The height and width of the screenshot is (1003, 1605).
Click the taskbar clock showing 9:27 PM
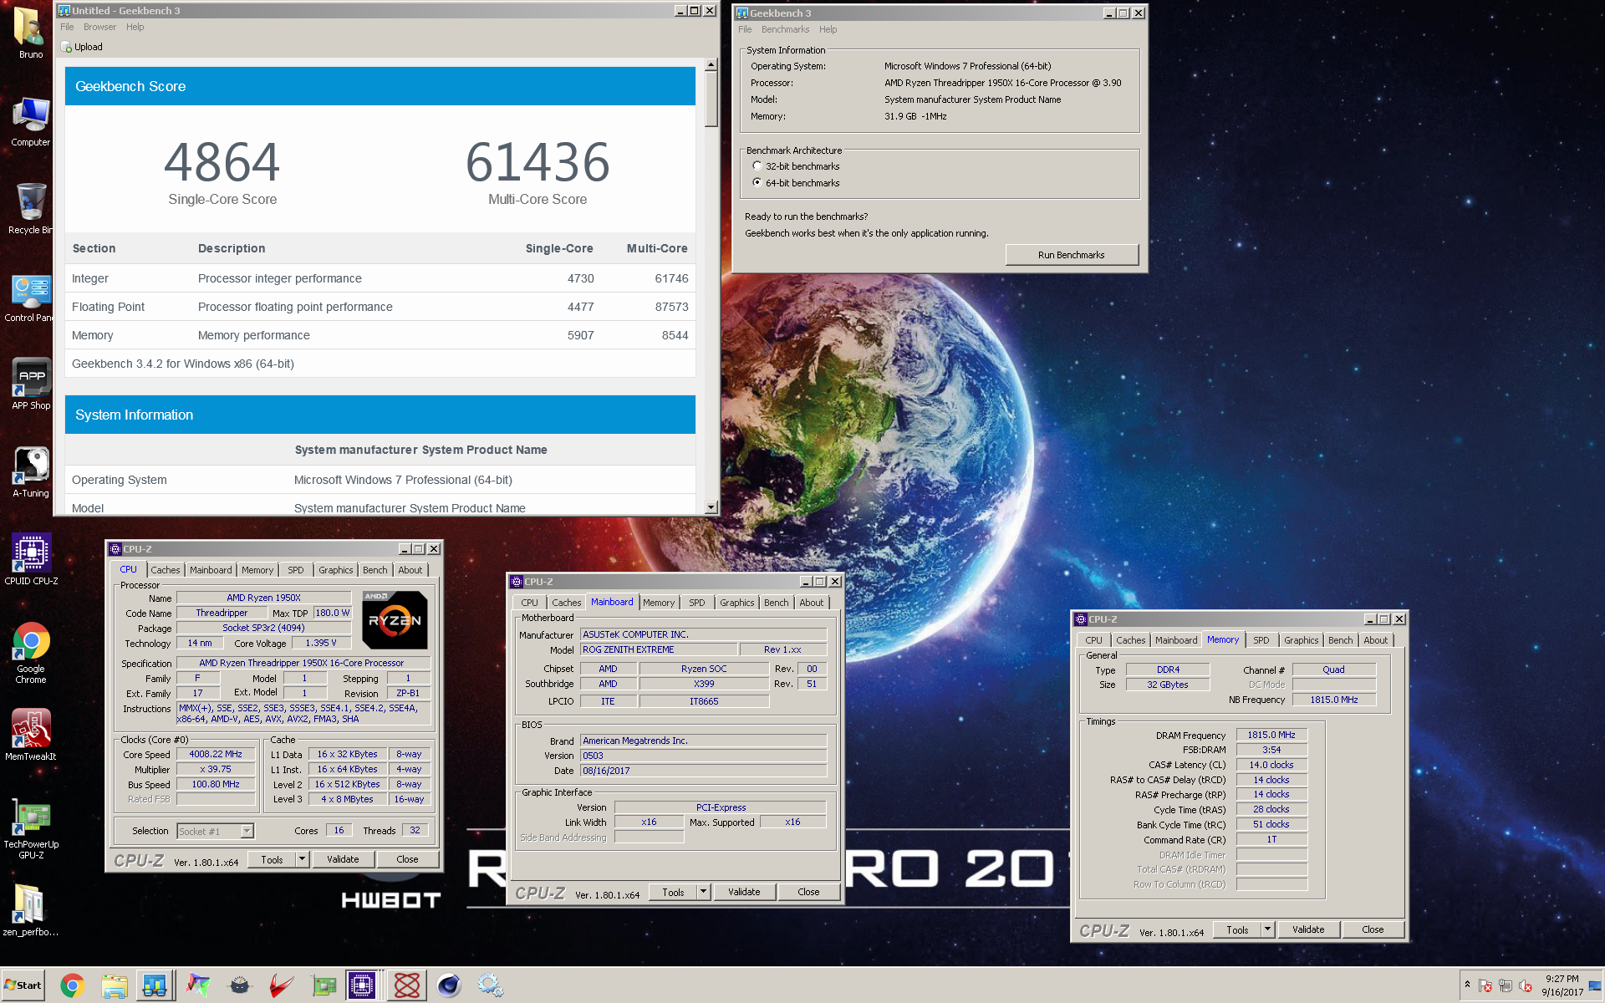(1562, 985)
